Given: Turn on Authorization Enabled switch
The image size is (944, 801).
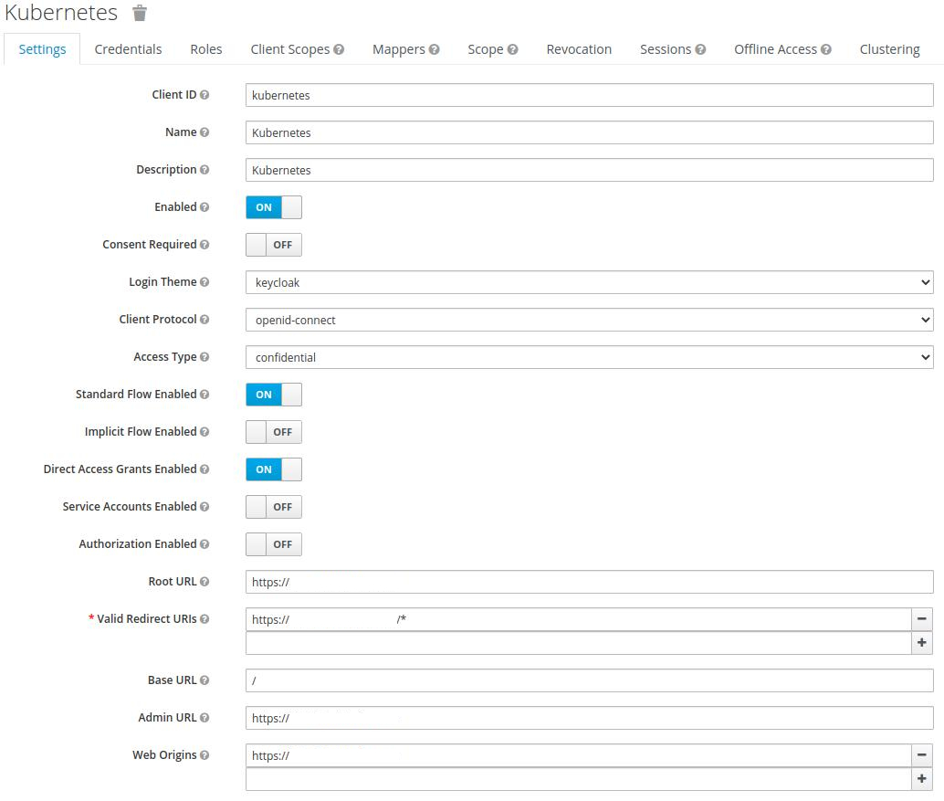Looking at the screenshot, I should 274,543.
